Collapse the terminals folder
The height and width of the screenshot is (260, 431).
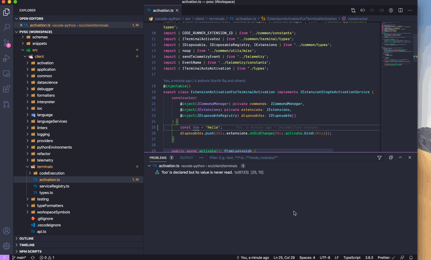click(x=45, y=167)
